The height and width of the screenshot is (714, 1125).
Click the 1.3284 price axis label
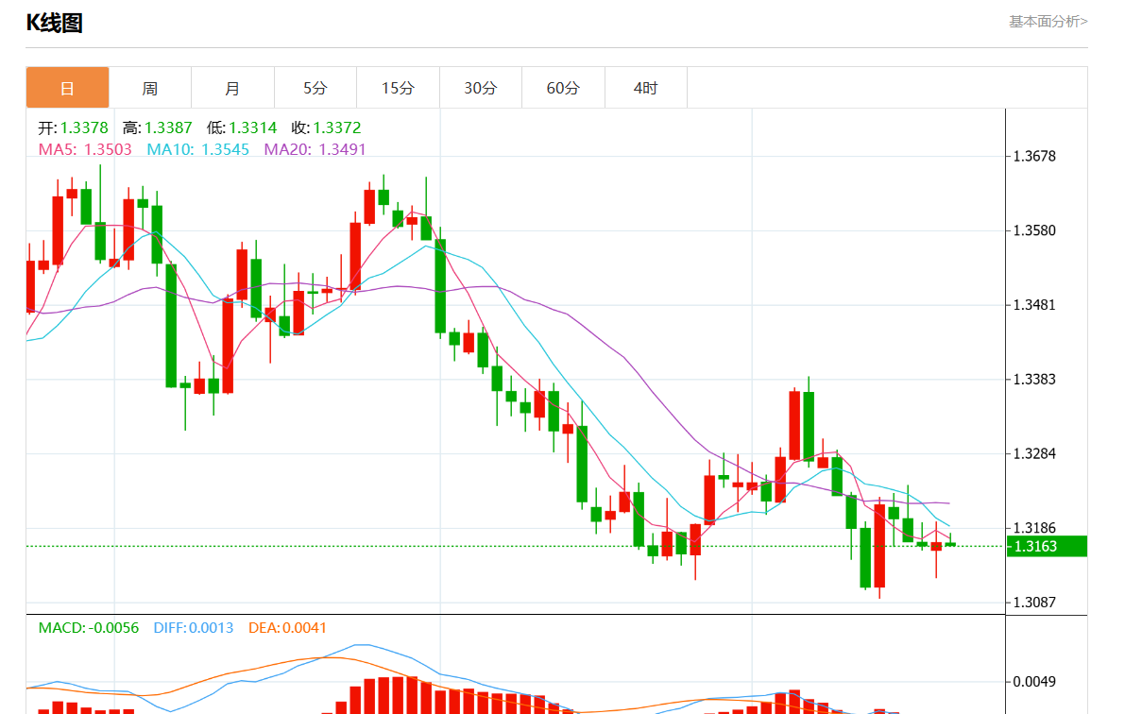pyautogui.click(x=1034, y=453)
